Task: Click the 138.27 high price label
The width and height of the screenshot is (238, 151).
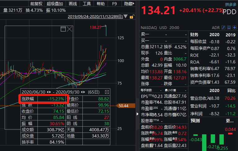Action: pyautogui.click(x=95, y=27)
